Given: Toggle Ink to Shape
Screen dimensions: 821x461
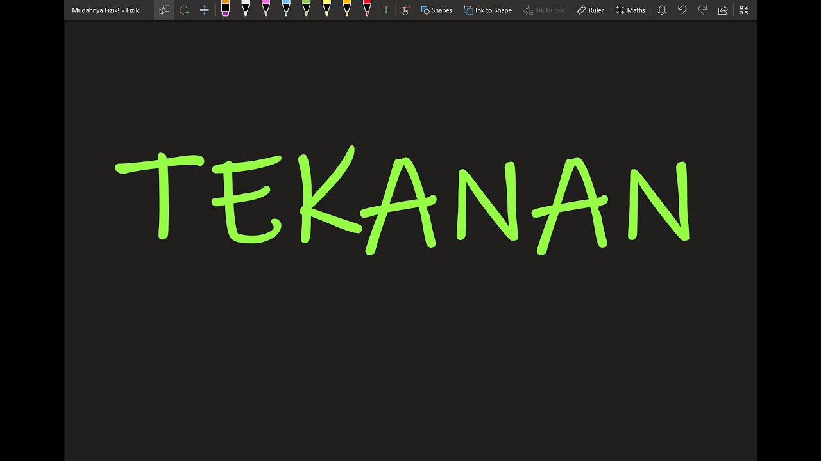Looking at the screenshot, I should (487, 10).
